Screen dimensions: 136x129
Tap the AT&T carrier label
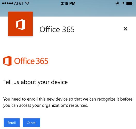[19, 3]
